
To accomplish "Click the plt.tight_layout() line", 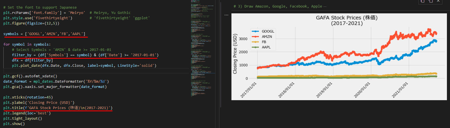I will [x=23, y=119].
